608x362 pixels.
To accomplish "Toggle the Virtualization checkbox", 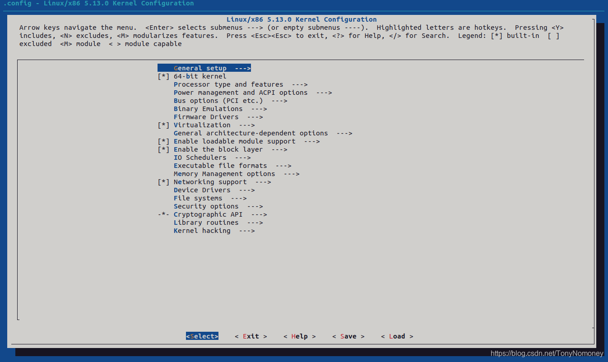I will pos(163,125).
